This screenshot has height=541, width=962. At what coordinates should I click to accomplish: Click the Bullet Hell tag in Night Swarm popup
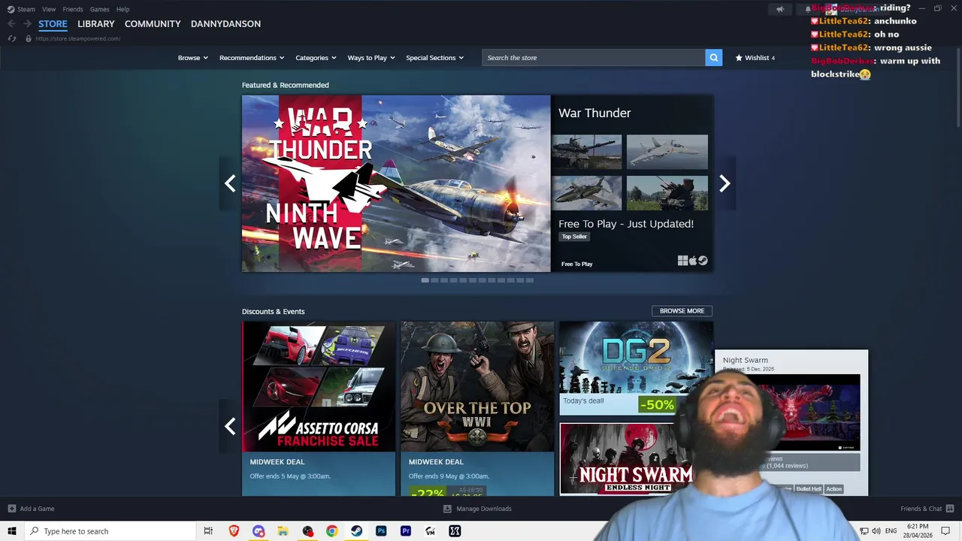coord(809,489)
